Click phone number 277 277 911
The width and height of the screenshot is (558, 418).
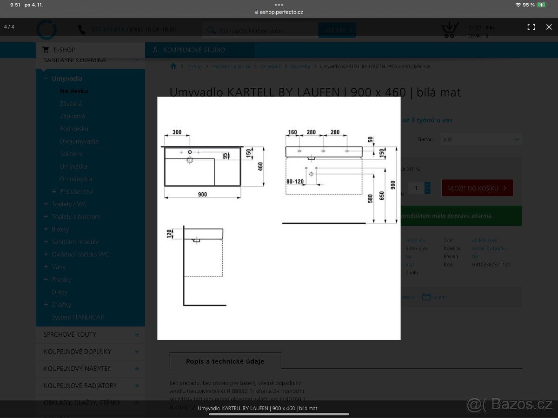[x=108, y=30]
